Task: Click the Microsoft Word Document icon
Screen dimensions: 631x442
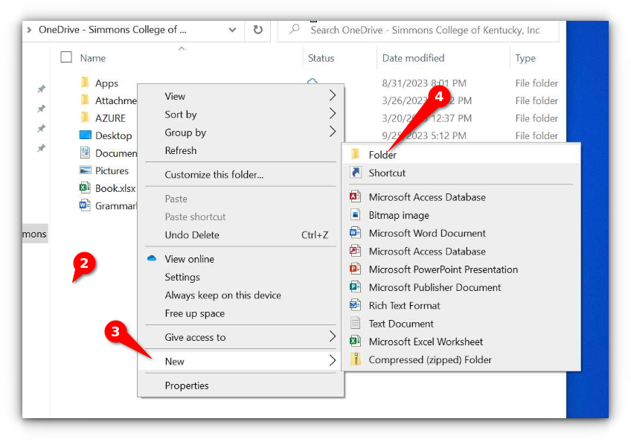Action: coord(356,233)
